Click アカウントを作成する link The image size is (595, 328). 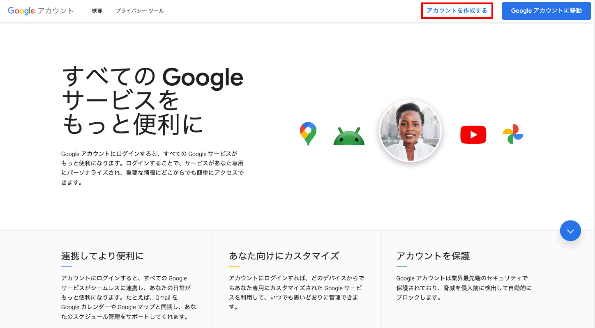457,11
